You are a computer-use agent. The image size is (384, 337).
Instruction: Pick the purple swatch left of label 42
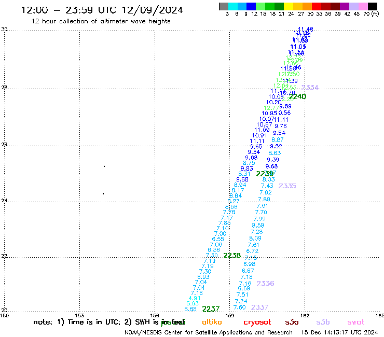coord(345,6)
